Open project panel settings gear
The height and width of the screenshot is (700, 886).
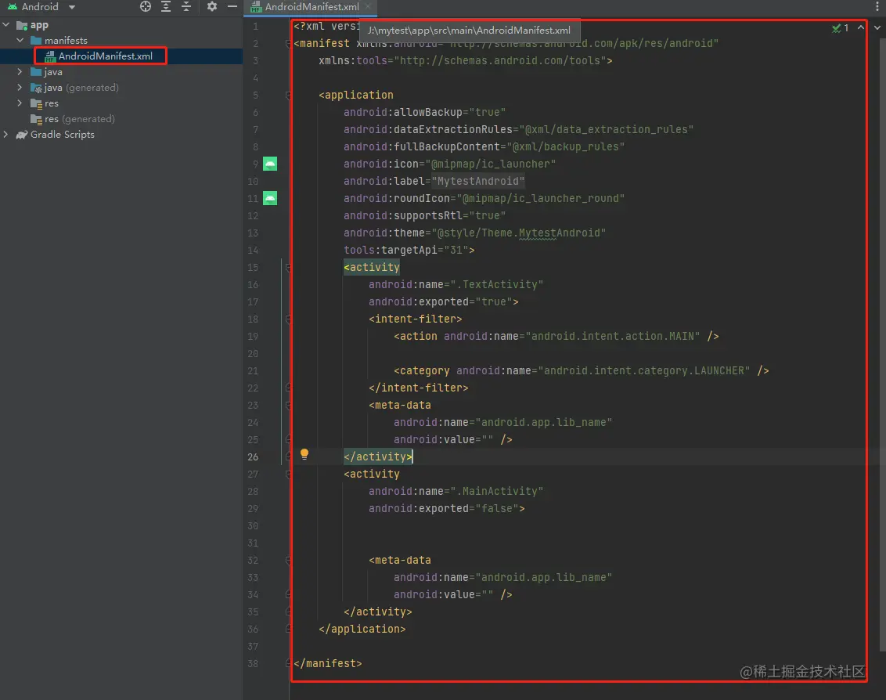click(212, 7)
